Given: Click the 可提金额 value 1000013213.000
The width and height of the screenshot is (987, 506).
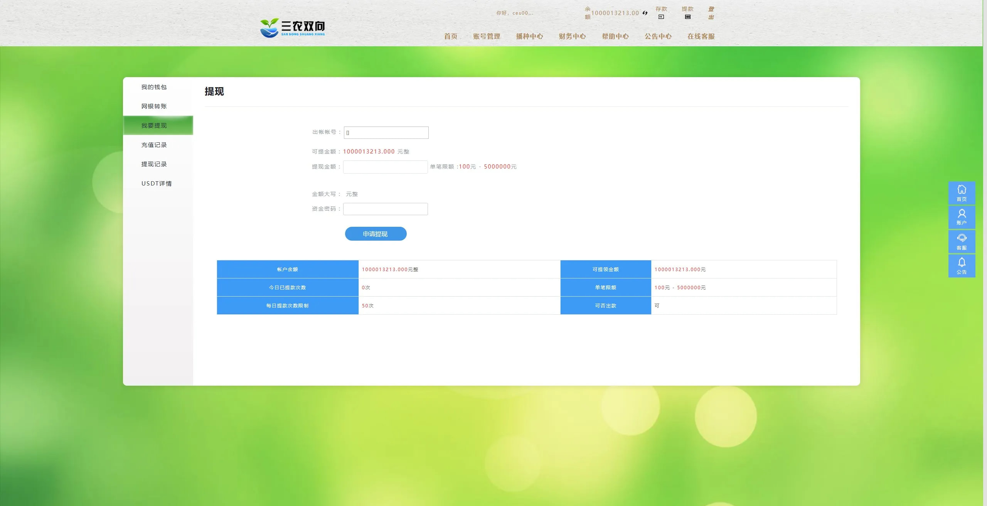Looking at the screenshot, I should tap(369, 152).
